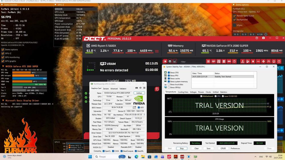The width and height of the screenshot is (285, 160).
Task: Click the OCCT graphics card filter icon
Action: 213,61
